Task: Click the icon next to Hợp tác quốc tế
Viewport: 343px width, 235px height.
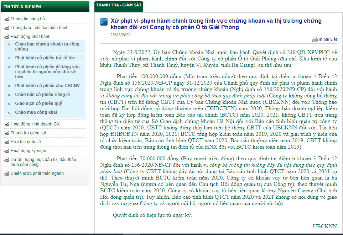Action: point(7,142)
